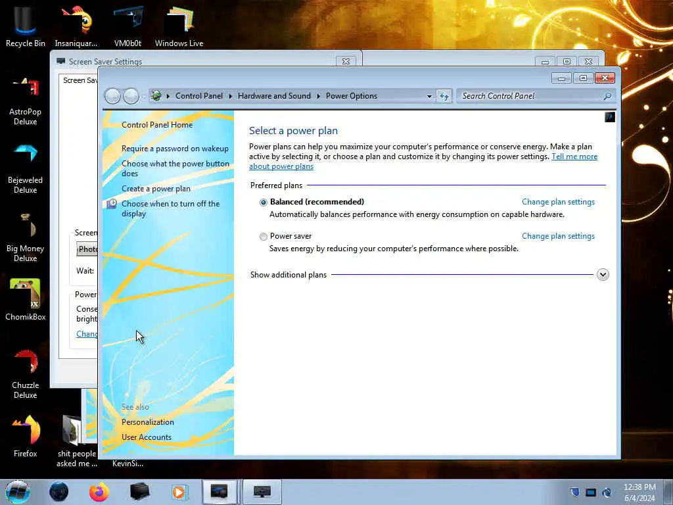Click the refresh button next to address bar
673x505 pixels.
coord(444,96)
